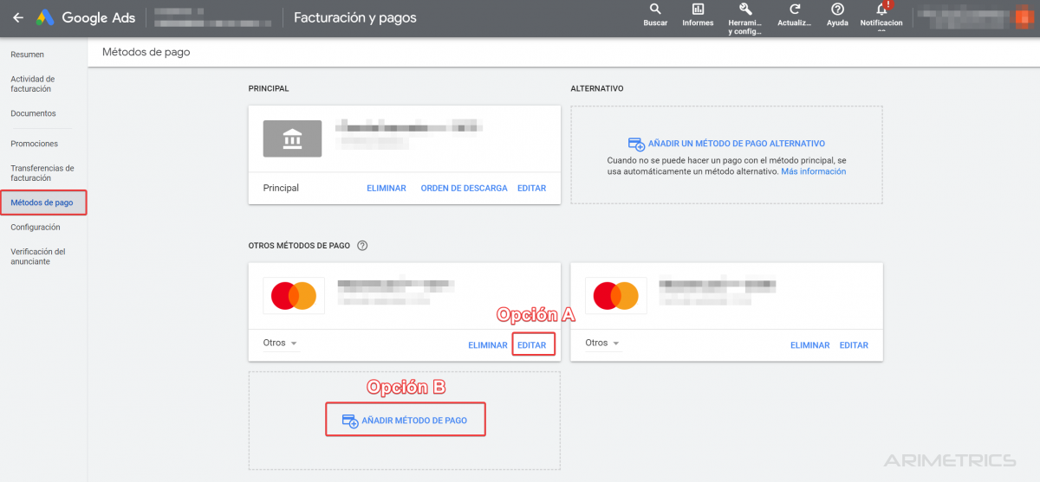Go to Resumen in the sidebar
The image size is (1040, 482).
click(27, 55)
